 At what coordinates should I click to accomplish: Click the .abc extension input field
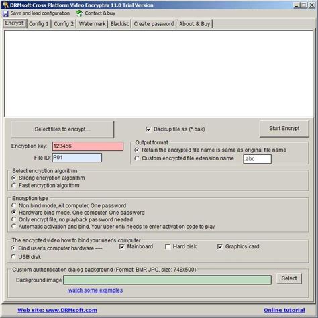258,159
